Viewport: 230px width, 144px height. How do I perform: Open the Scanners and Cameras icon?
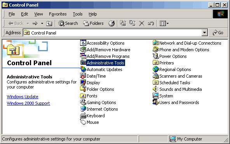156,76
